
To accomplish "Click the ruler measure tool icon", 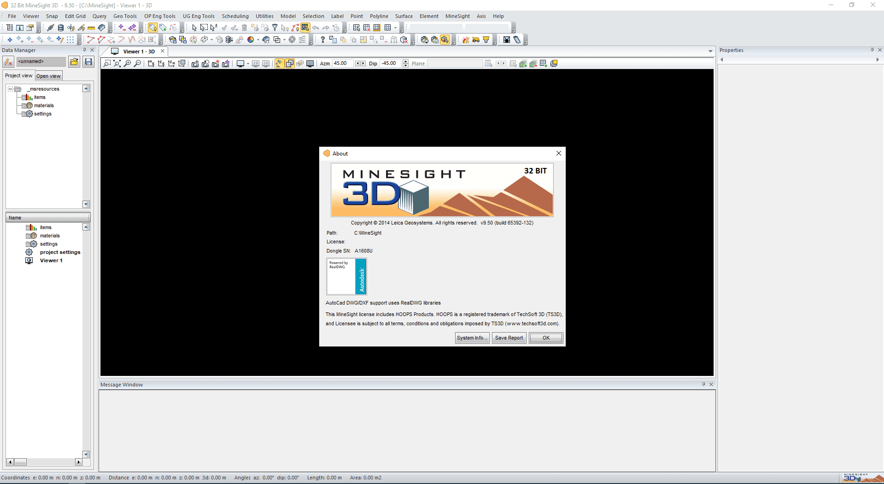I will tap(91, 28).
